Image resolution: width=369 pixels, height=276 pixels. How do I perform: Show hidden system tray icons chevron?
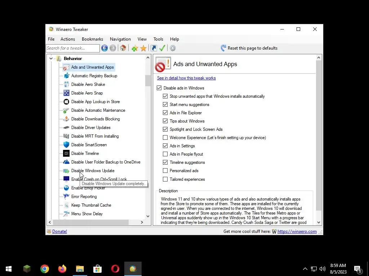click(x=305, y=269)
